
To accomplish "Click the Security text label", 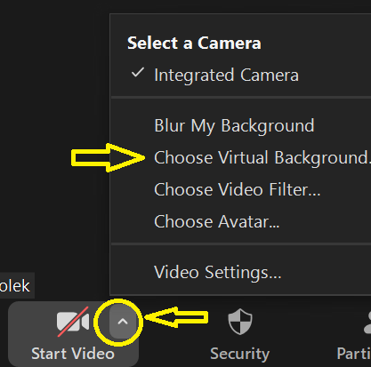I will point(240,354).
